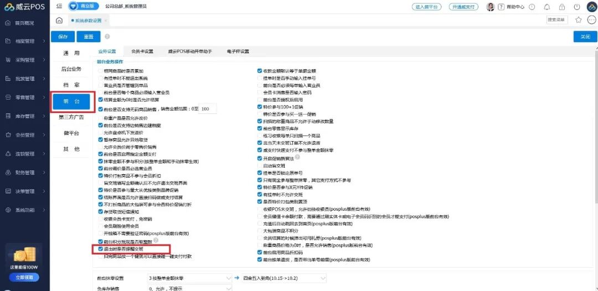598x291 pixels.
Task: Click the 进入微平台 link button
Action: pyautogui.click(x=427, y=7)
